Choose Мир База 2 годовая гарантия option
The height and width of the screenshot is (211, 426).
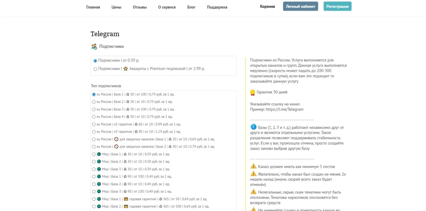point(94,206)
